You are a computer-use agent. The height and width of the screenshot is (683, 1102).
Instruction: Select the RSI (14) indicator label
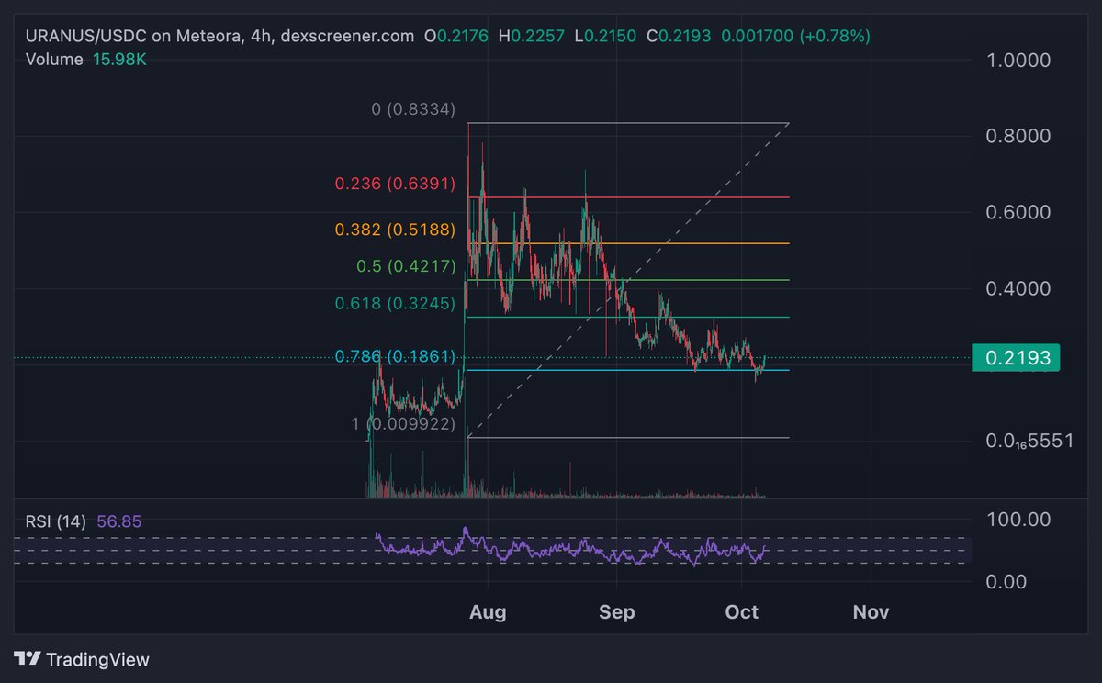pyautogui.click(x=55, y=520)
